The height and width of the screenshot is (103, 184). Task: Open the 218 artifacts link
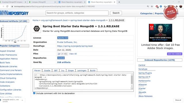pyautogui.click(x=64, y=62)
